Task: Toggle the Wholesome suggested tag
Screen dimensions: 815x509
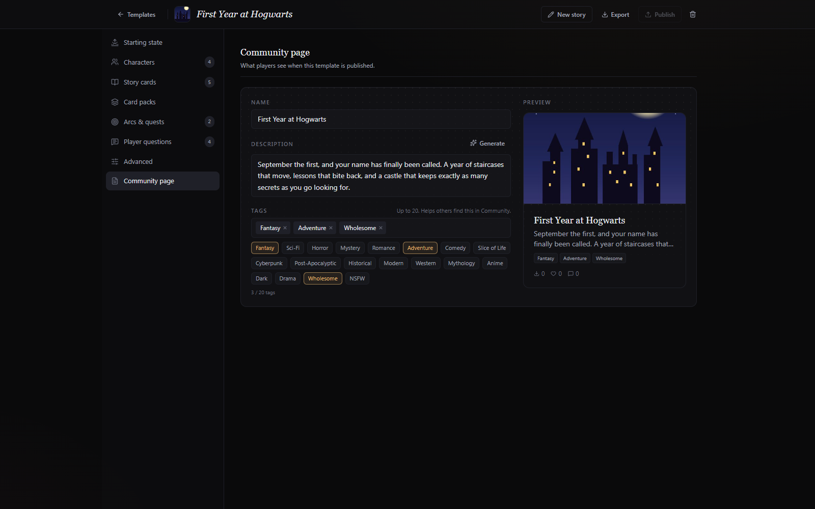Action: click(323, 278)
